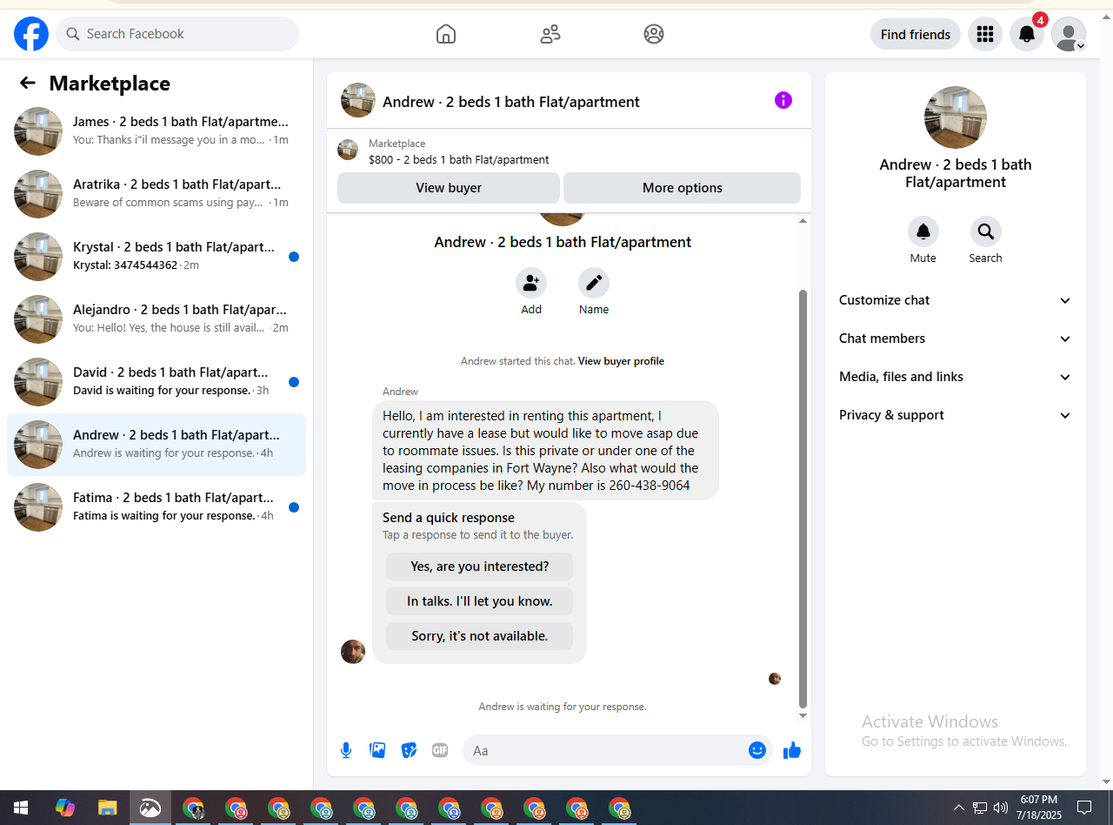Focus the Search Facebook field
1113x825 pixels.
click(x=177, y=34)
